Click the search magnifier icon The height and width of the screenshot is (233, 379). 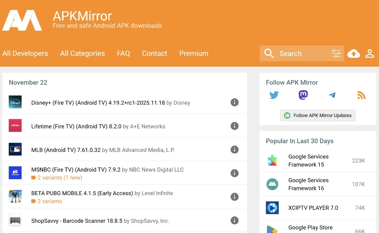269,54
